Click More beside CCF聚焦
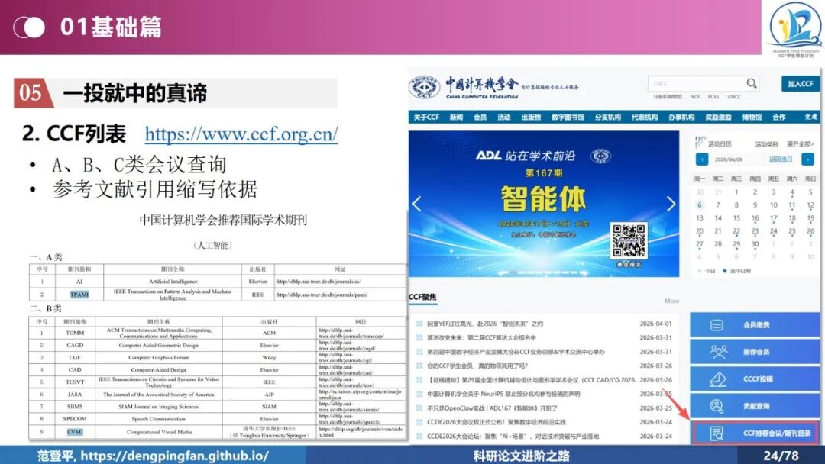 [x=671, y=301]
